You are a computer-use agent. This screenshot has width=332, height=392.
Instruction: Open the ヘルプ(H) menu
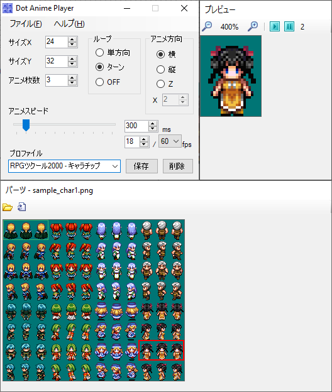69,24
